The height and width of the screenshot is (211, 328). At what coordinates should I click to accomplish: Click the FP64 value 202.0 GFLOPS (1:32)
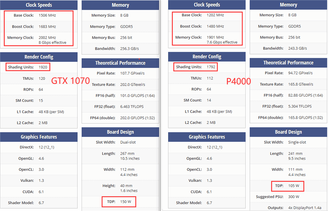pos(137,118)
